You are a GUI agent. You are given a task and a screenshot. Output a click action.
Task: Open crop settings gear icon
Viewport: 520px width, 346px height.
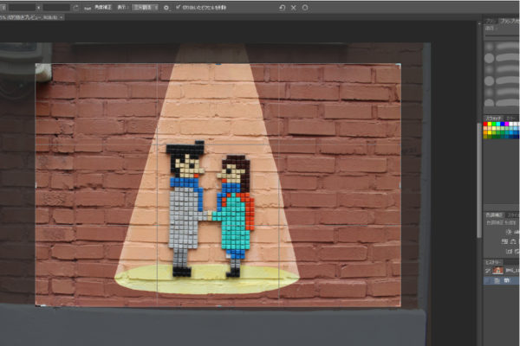(166, 7)
